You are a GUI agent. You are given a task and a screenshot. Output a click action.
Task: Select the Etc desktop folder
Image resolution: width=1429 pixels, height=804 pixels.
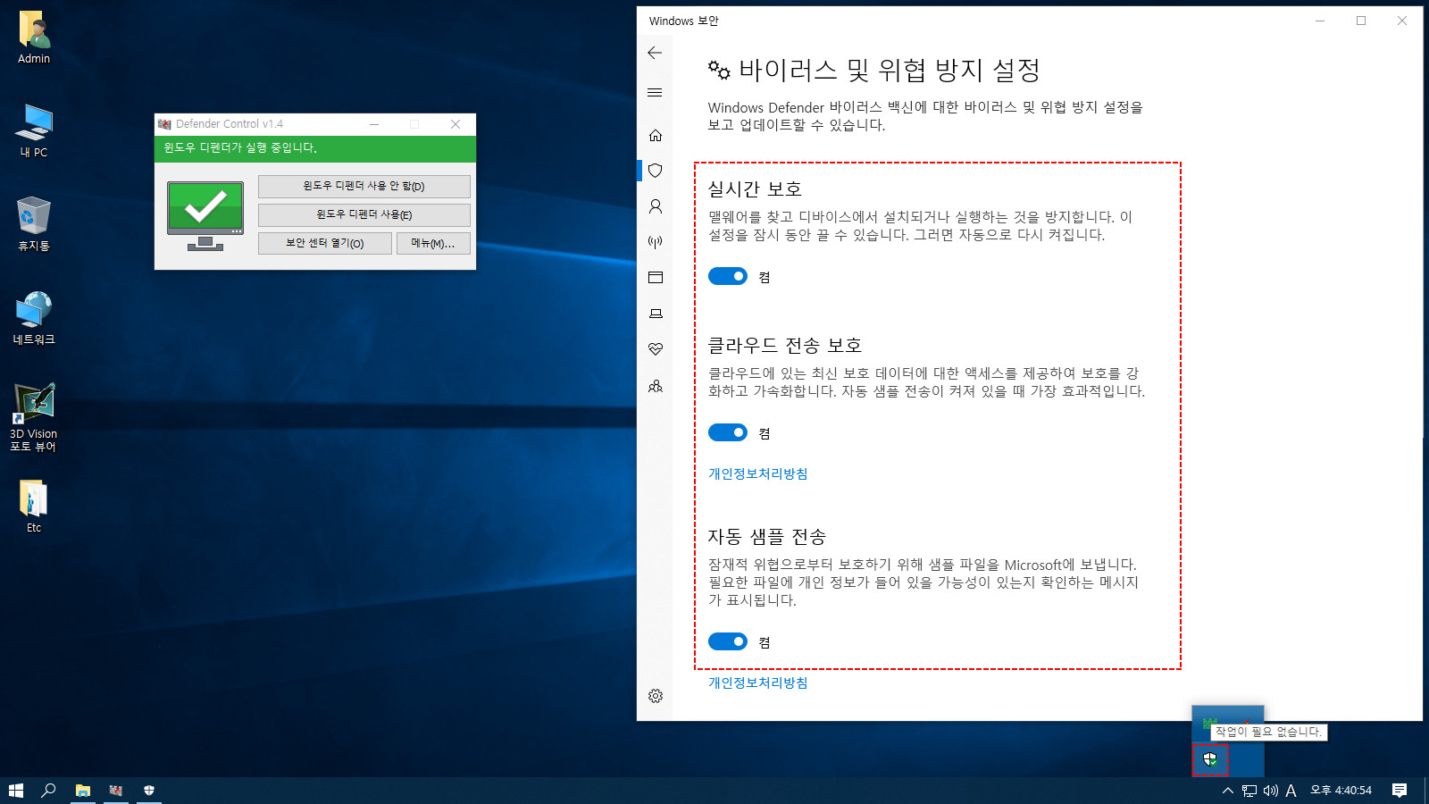(x=34, y=507)
